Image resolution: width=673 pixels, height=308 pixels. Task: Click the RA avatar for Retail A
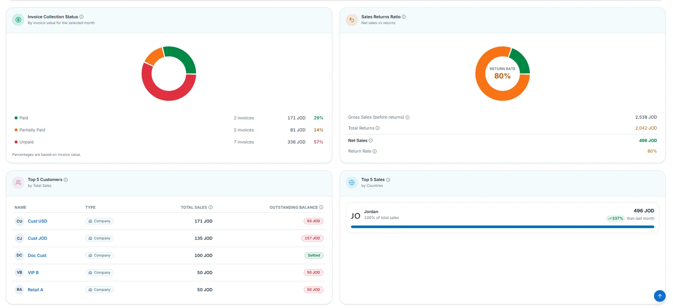(19, 290)
